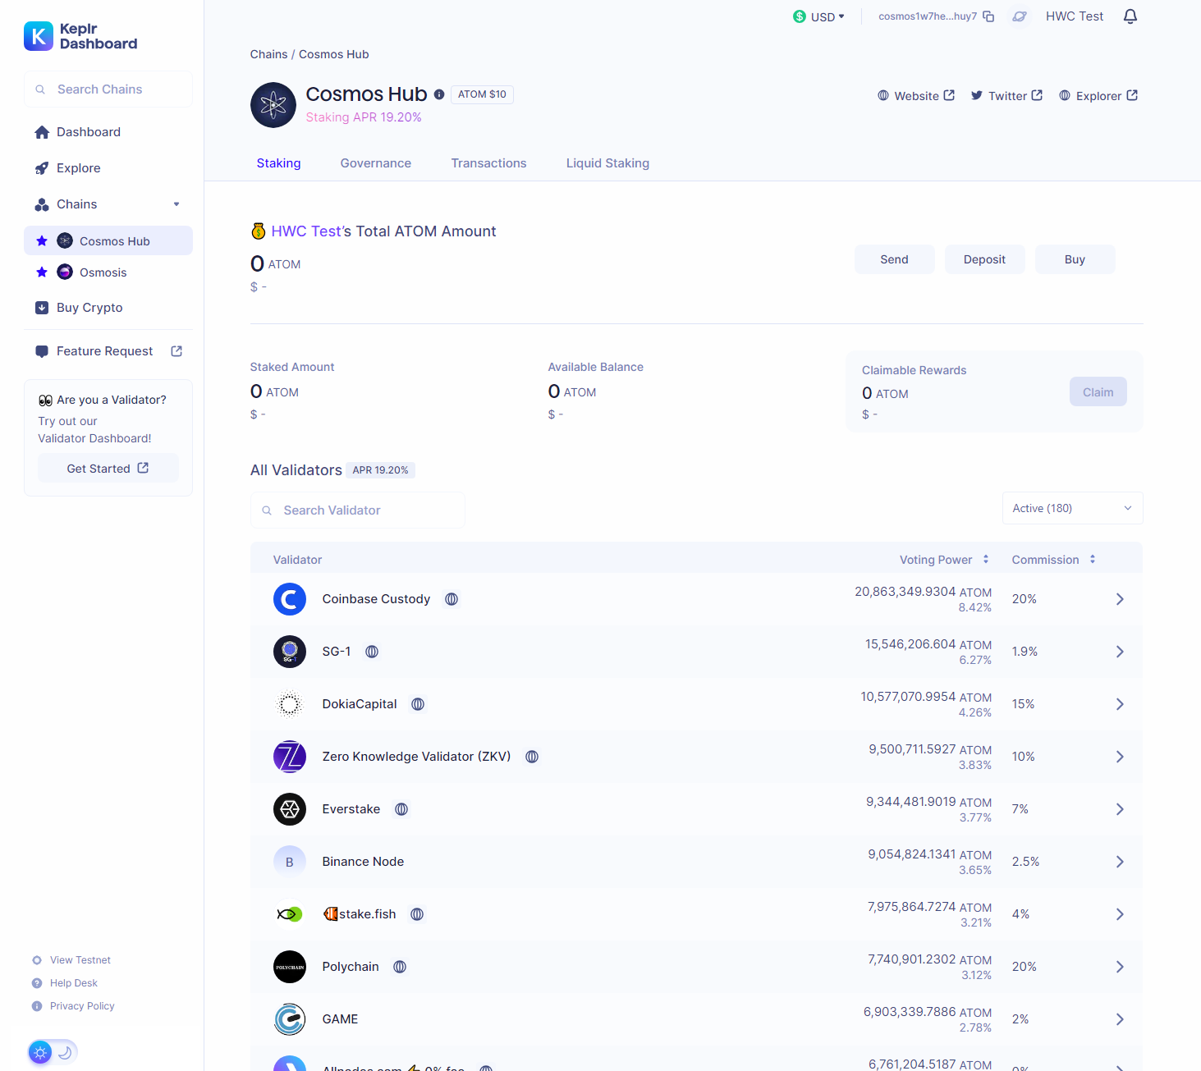Open Binance Node row chevron
Screen dimensions: 1201x1071
(1120, 862)
